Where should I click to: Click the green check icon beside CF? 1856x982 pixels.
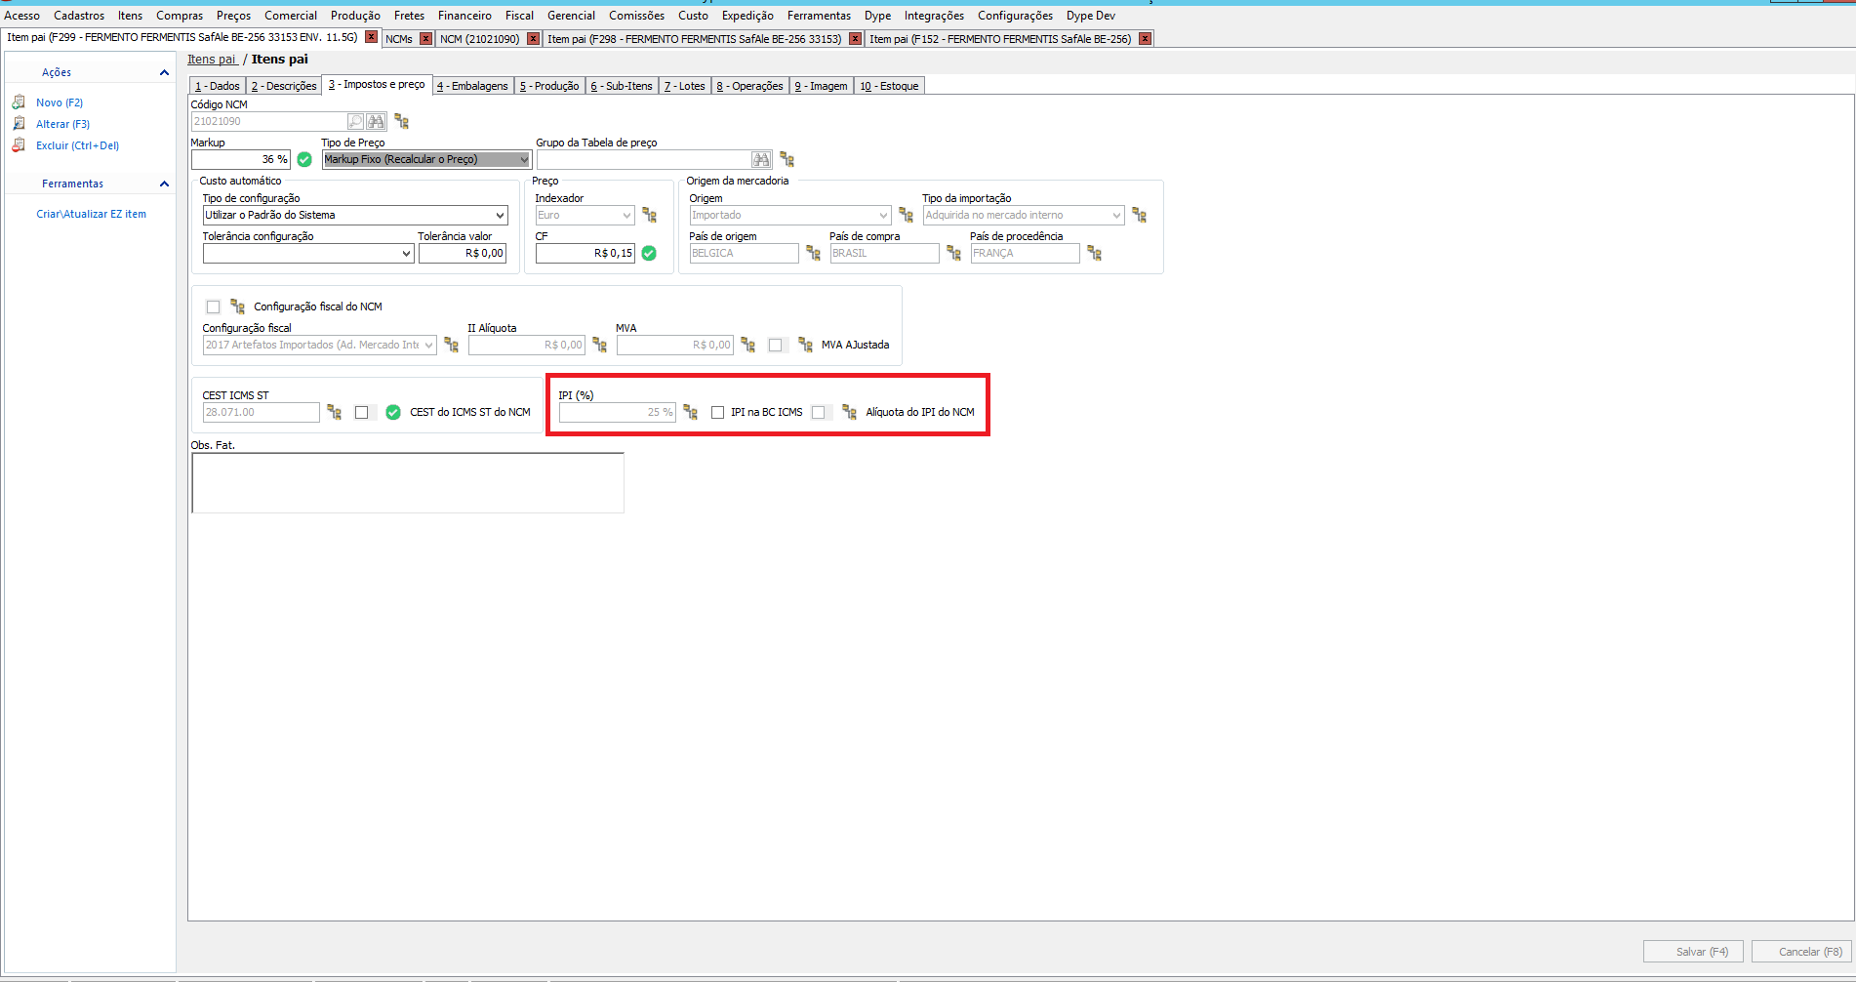pos(649,254)
